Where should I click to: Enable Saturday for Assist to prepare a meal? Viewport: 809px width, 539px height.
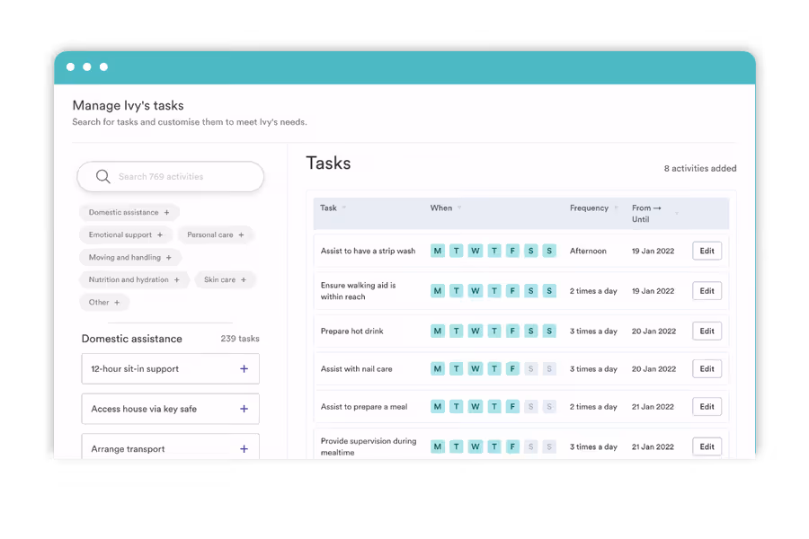point(530,406)
